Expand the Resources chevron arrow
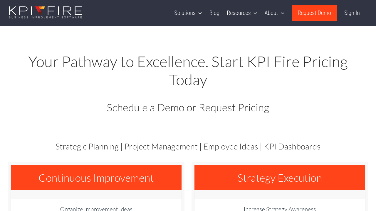376x211 pixels. pos(255,13)
